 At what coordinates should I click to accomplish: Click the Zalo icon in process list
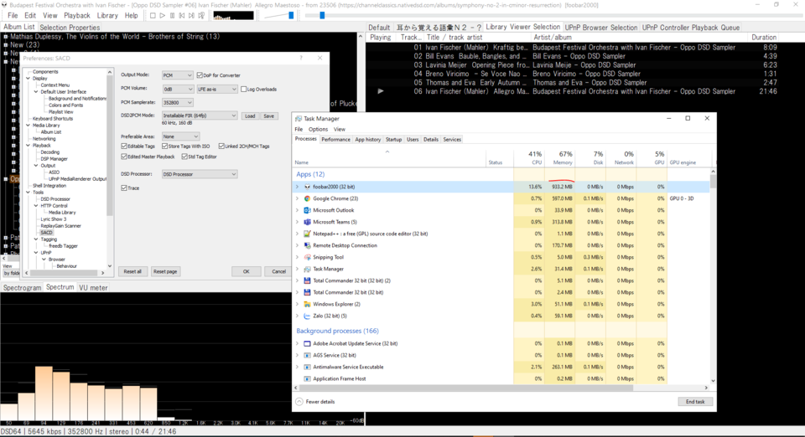[x=307, y=316]
